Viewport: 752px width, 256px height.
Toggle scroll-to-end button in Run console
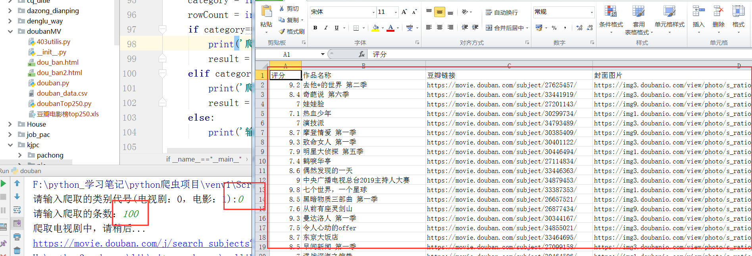17,223
